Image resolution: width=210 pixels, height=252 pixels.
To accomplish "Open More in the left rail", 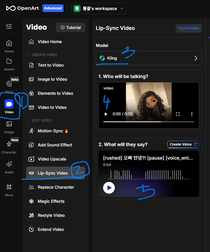I will [x=9, y=190].
